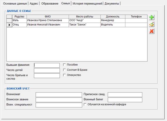This screenshot has width=167, height=121.
Task: Click the Приписное свид. input field
Action: (x=125, y=95)
